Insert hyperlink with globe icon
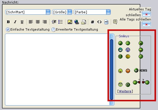Viewport: 158px width, 110px height. (77, 22)
